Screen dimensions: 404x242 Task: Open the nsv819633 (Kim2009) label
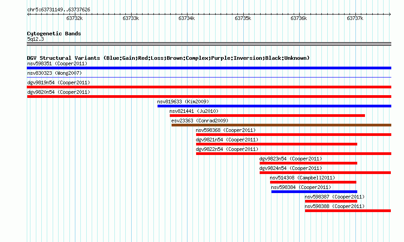[x=183, y=102]
